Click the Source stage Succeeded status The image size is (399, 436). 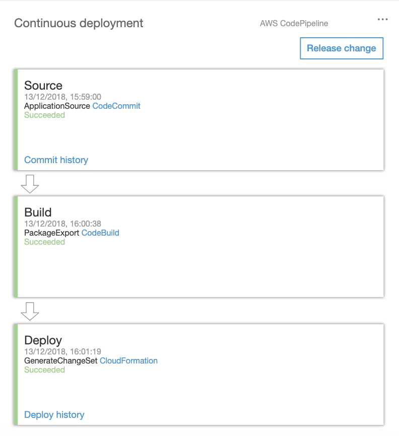pos(44,115)
